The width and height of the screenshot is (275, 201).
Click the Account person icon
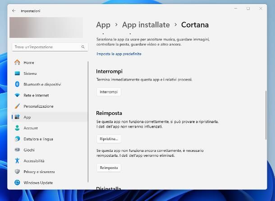[17, 128]
